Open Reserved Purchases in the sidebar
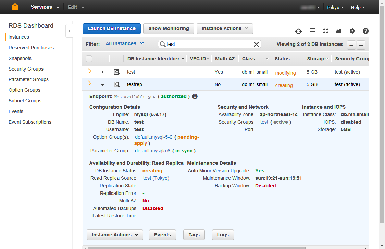This screenshot has width=385, height=249. tap(31, 48)
